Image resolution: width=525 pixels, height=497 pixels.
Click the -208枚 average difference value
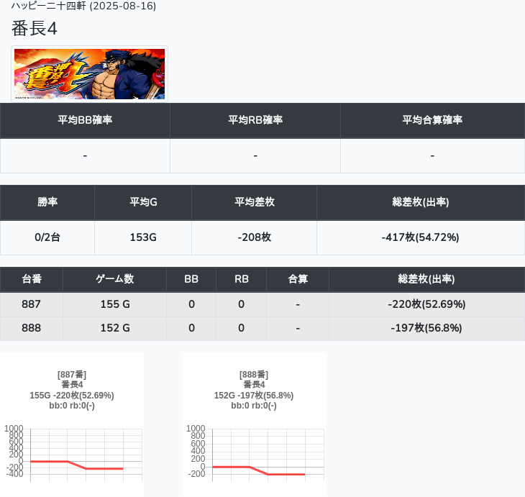tap(254, 237)
